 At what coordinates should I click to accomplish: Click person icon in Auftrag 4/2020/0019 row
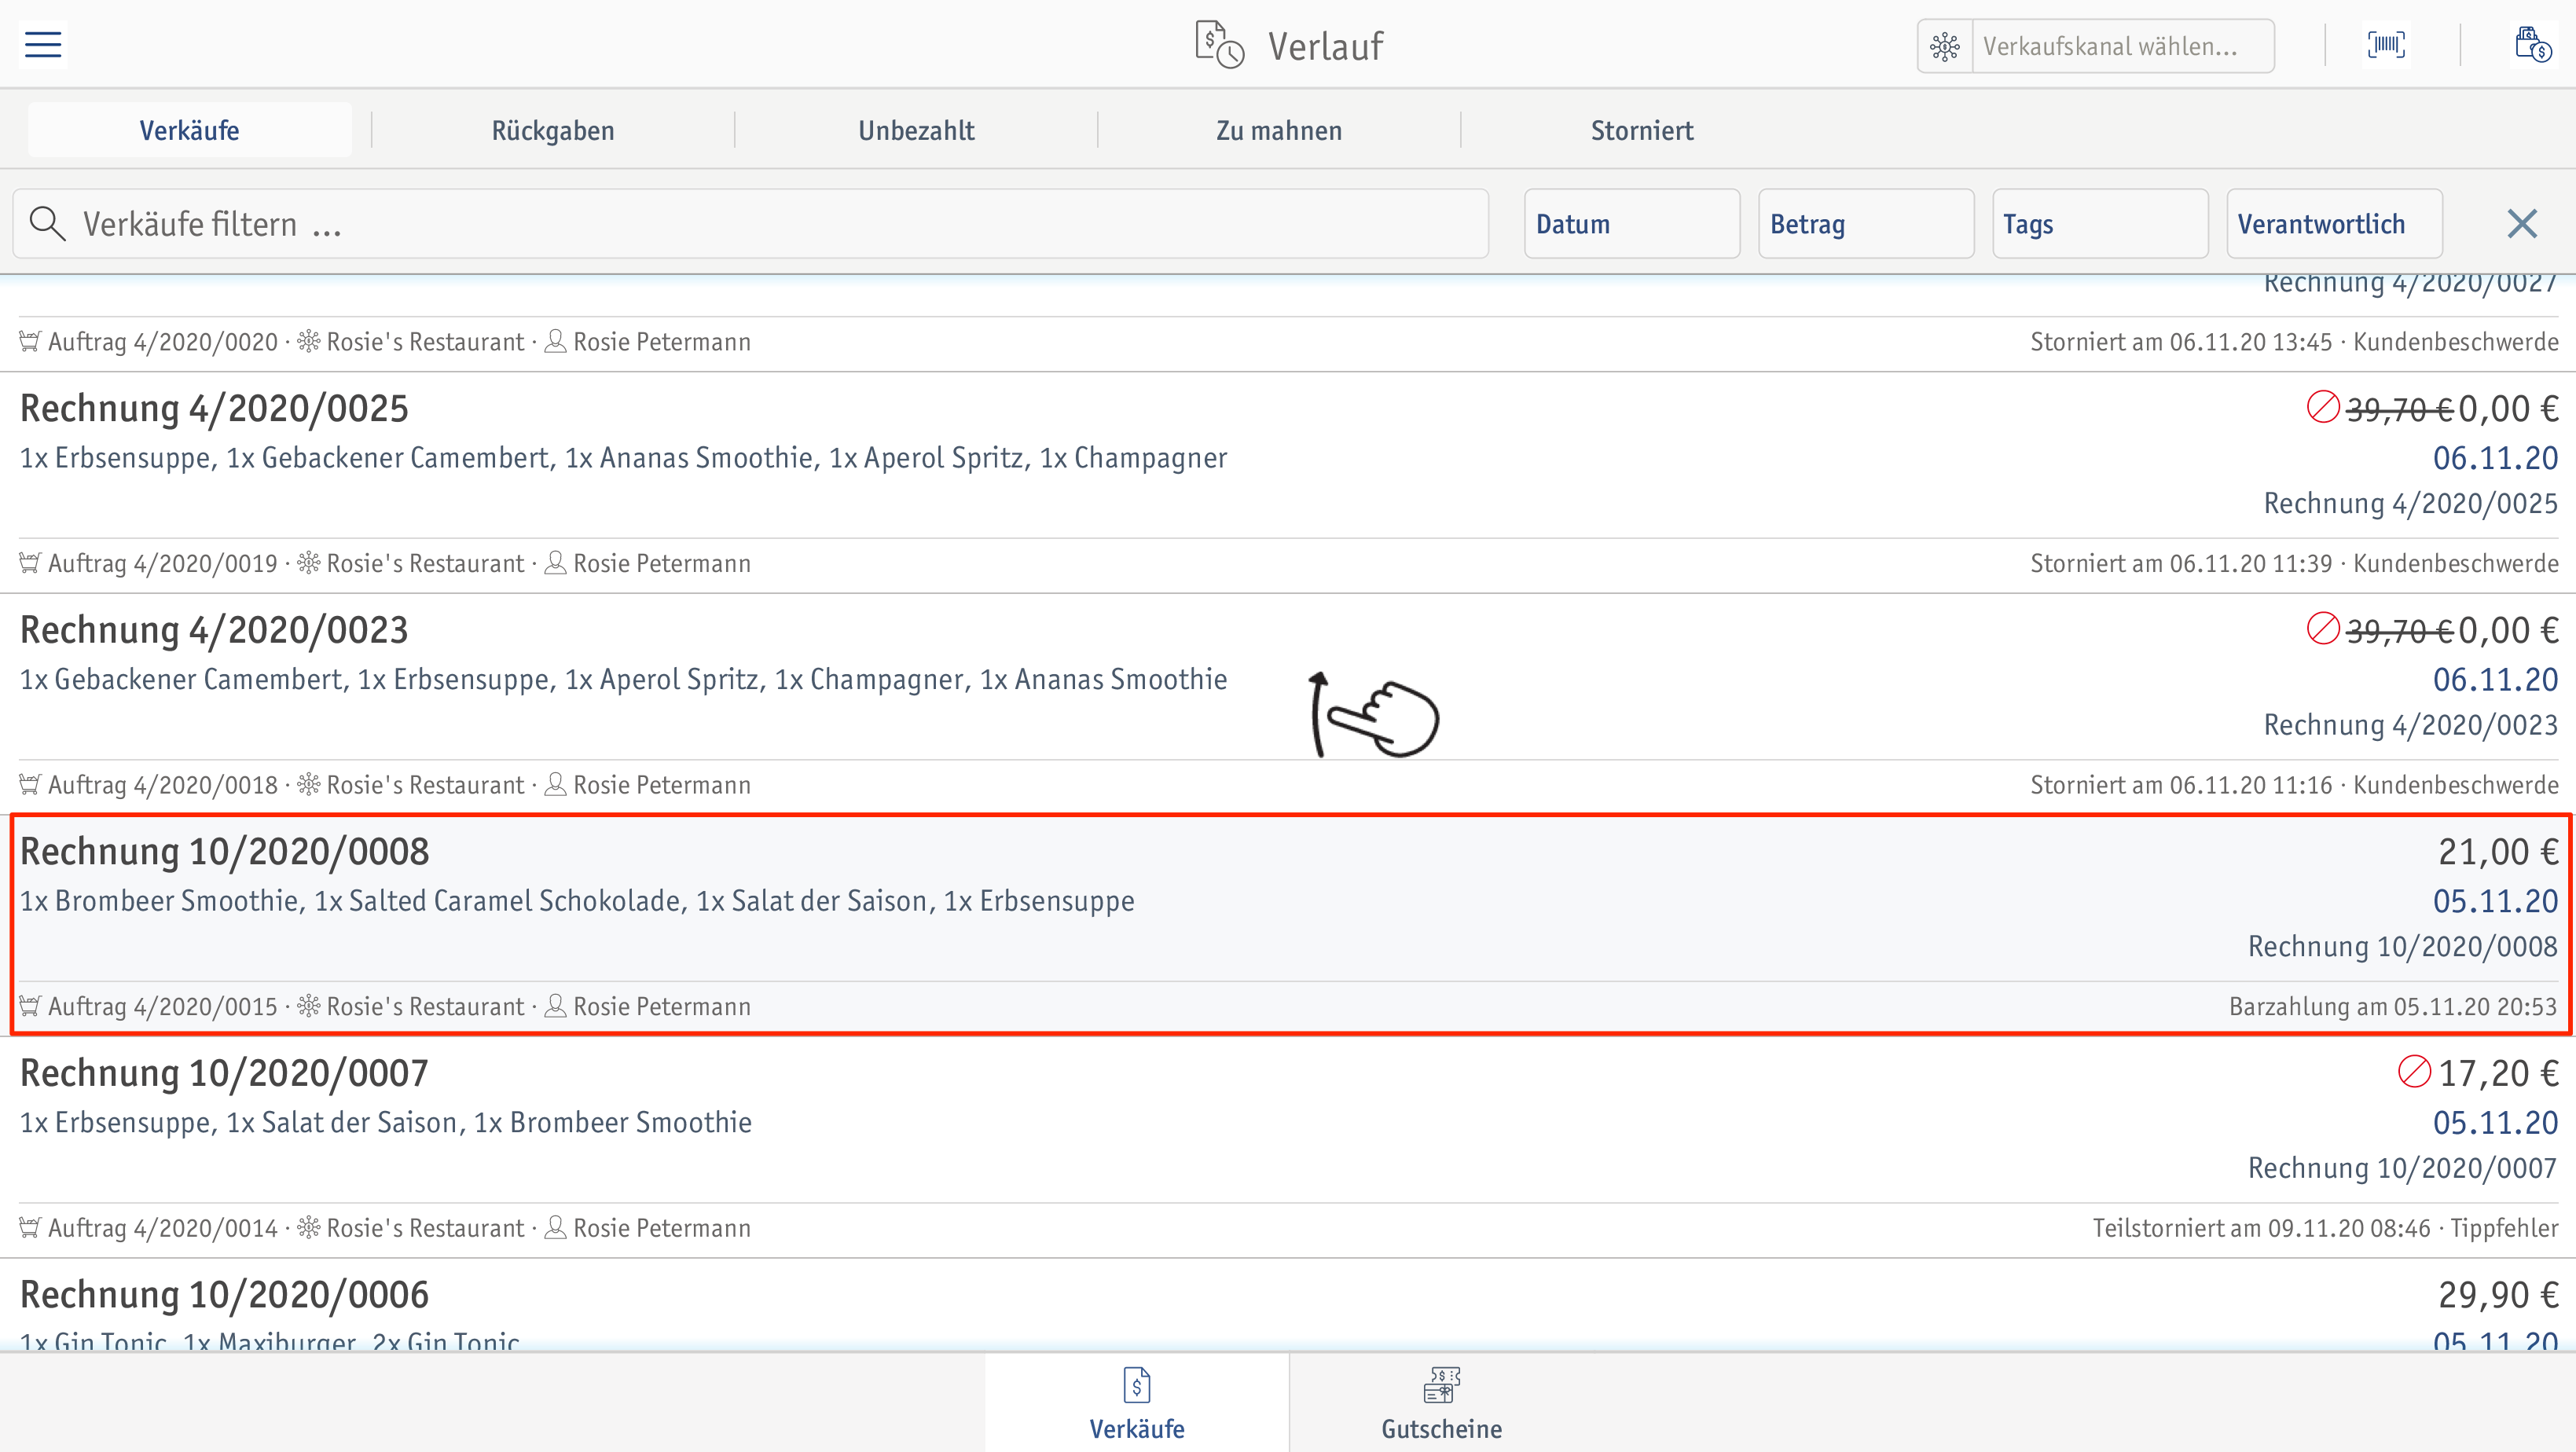(555, 563)
